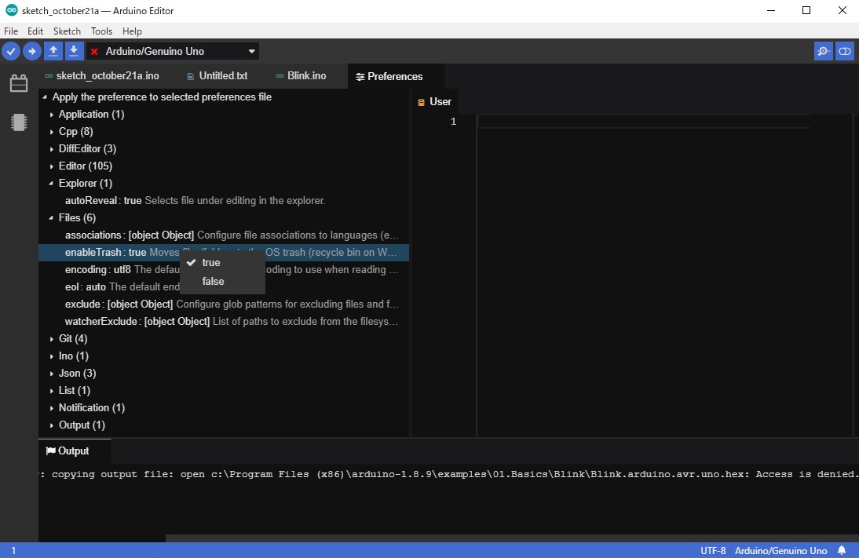
Task: Click the User preferences file icon
Action: [422, 102]
